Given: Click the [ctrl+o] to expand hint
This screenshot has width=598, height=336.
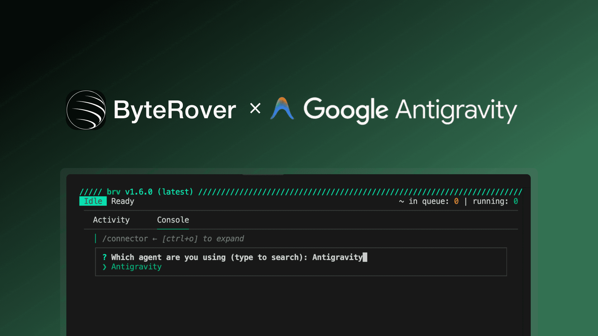Looking at the screenshot, I should [203, 239].
